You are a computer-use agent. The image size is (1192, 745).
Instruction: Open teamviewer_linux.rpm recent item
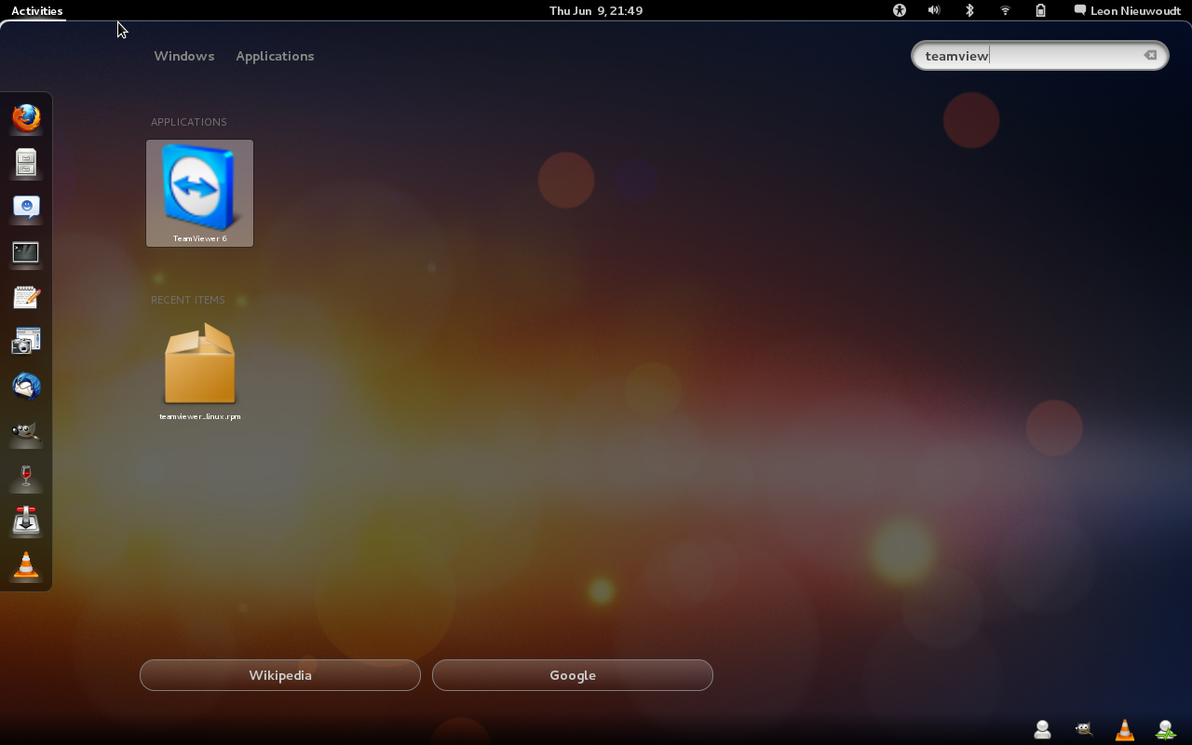click(x=199, y=372)
